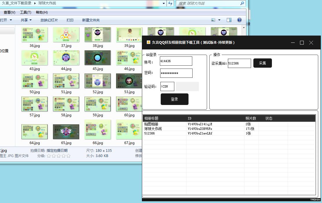Click breadcrumb arrow after 久言_文件下载目录
Screen dimensions: 322x203
[35, 3]
